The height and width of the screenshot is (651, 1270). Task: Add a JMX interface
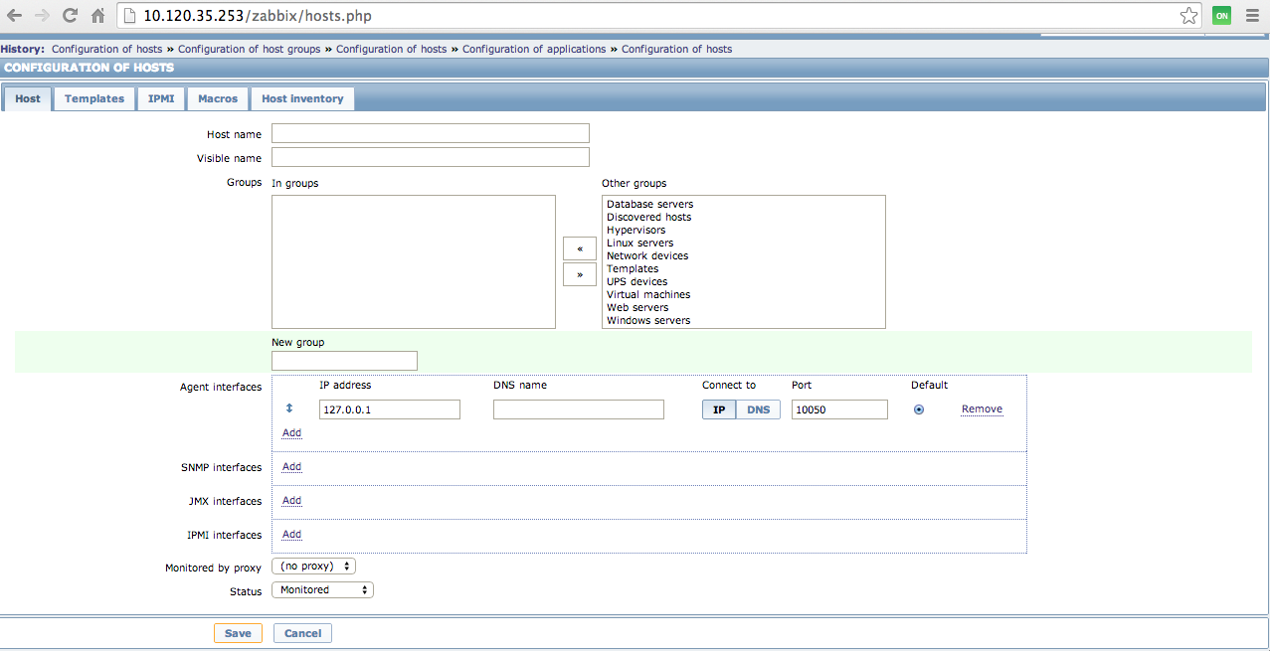[291, 501]
